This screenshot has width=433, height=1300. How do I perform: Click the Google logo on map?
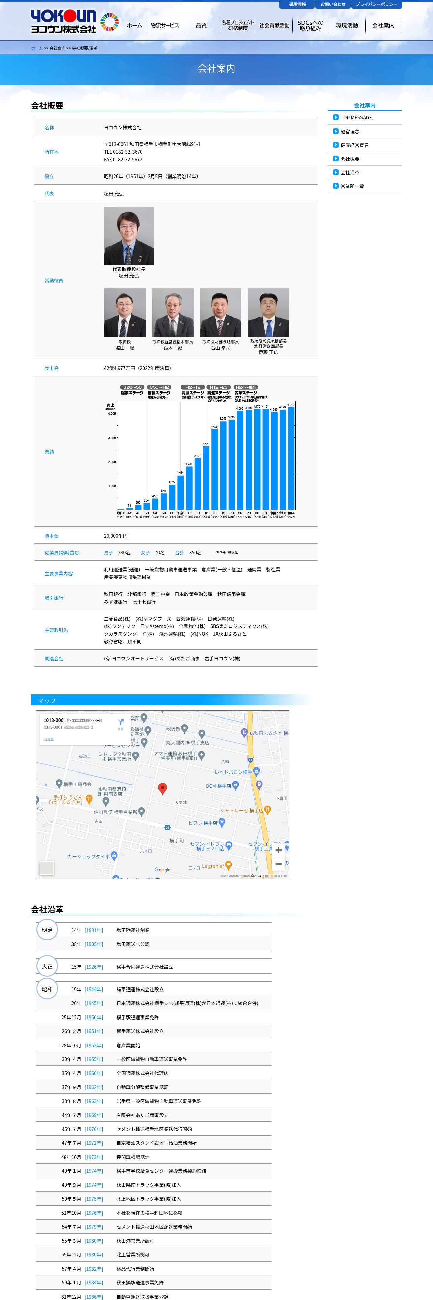point(162,869)
